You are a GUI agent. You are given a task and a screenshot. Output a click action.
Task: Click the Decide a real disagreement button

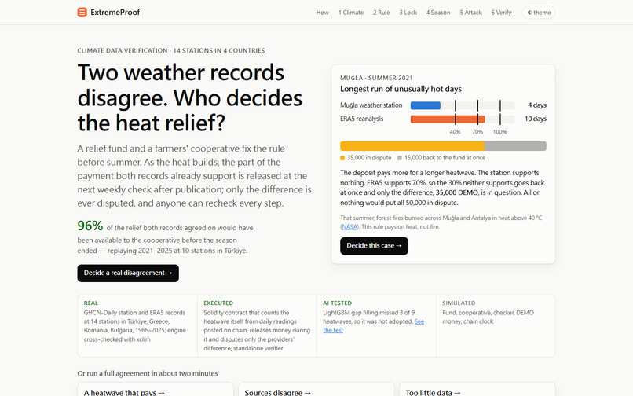(x=128, y=273)
